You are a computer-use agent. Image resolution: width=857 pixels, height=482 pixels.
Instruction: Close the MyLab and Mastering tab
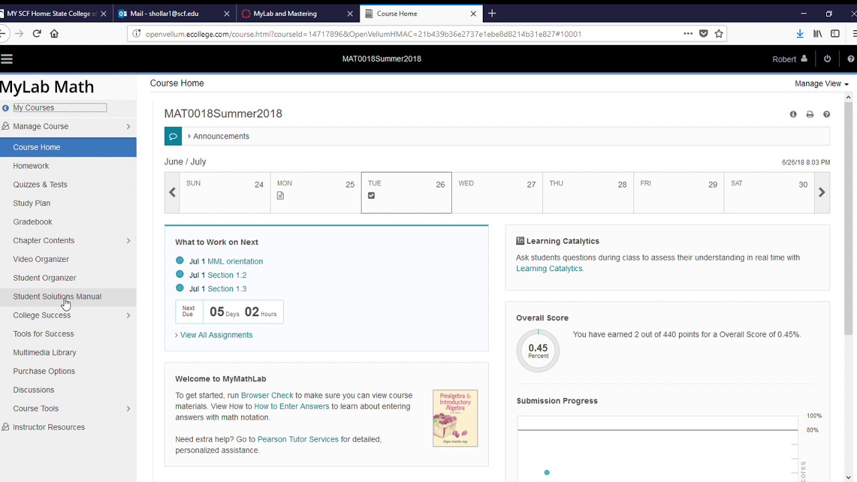pos(349,13)
